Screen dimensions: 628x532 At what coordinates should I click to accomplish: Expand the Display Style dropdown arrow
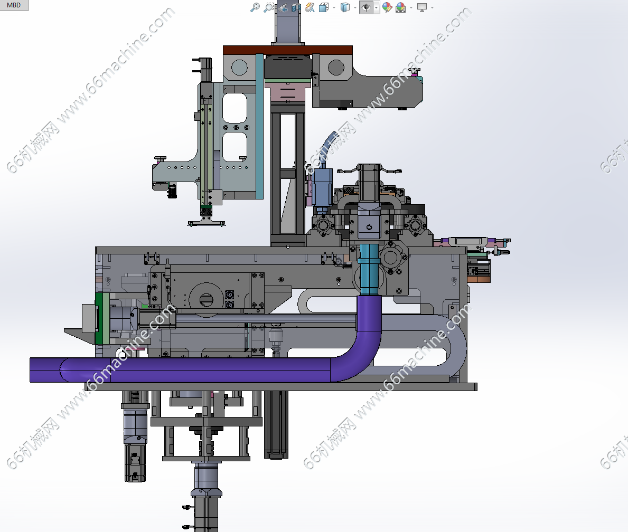(355, 7)
